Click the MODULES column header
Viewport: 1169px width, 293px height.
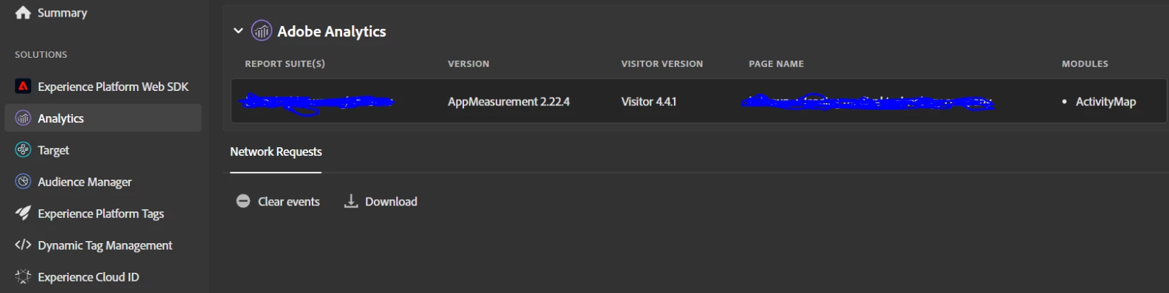point(1085,64)
